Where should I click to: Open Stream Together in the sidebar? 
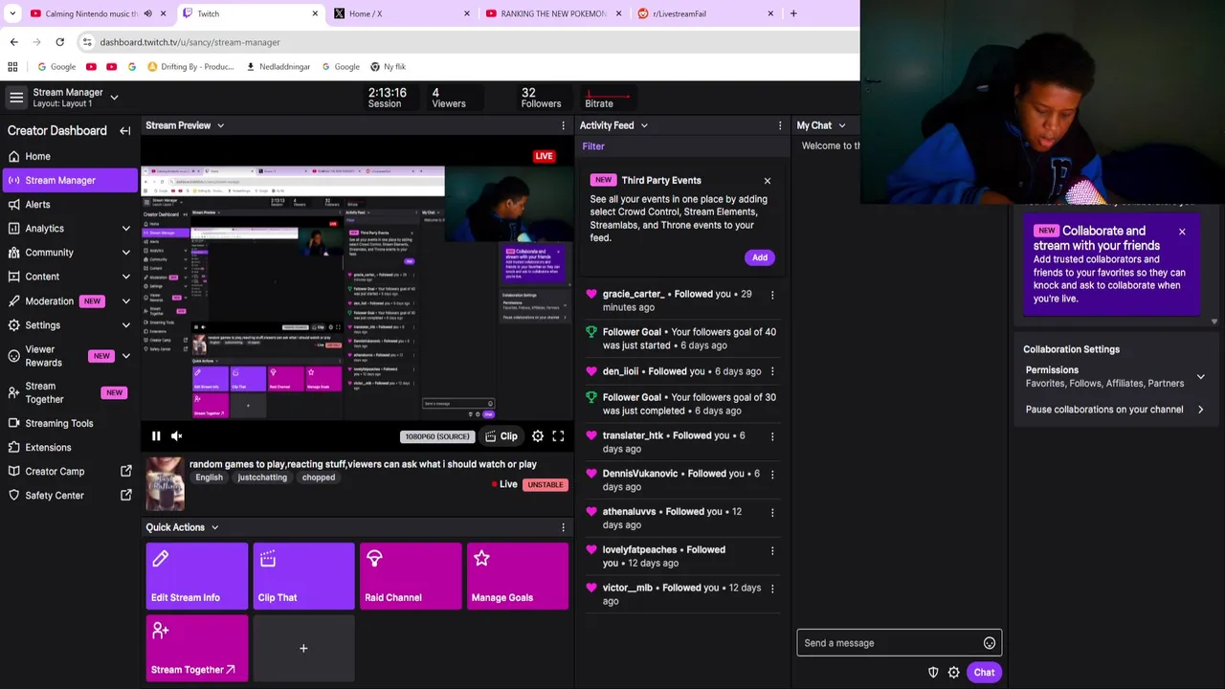(x=69, y=392)
